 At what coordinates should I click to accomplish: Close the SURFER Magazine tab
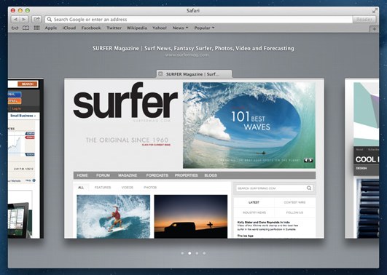[x=160, y=74]
